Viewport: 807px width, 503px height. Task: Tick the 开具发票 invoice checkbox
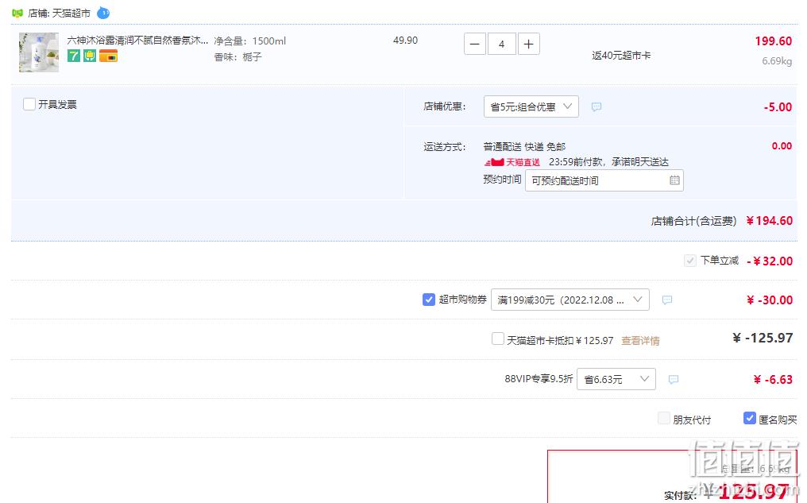[x=29, y=105]
